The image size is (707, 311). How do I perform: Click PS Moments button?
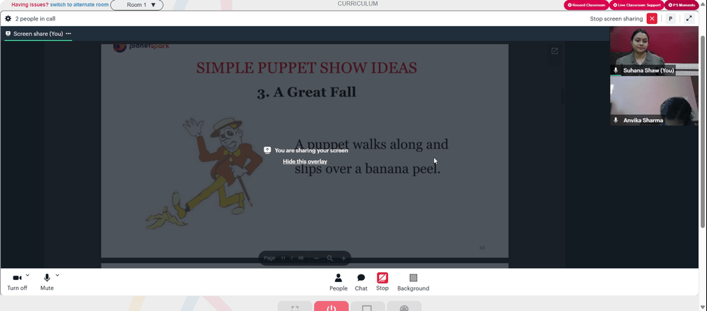(x=682, y=5)
